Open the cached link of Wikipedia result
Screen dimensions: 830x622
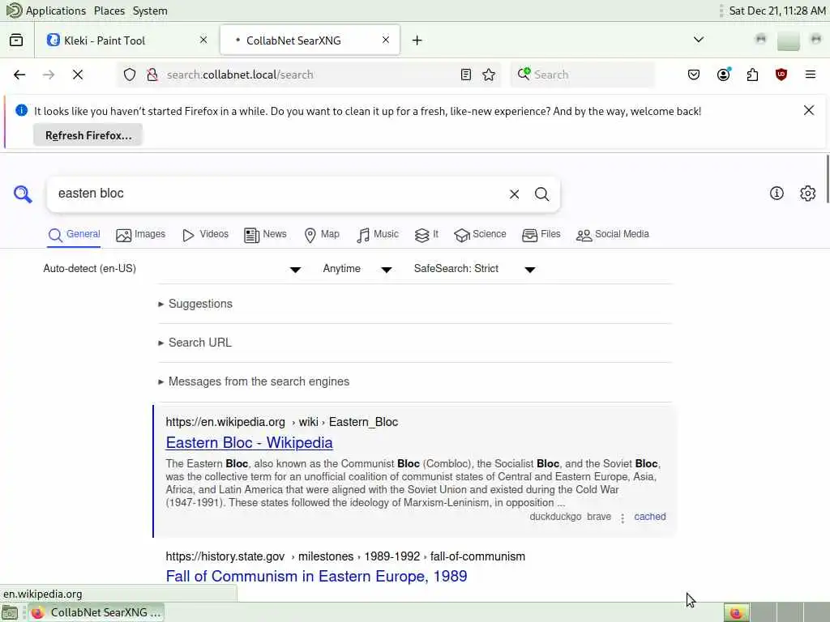click(650, 517)
